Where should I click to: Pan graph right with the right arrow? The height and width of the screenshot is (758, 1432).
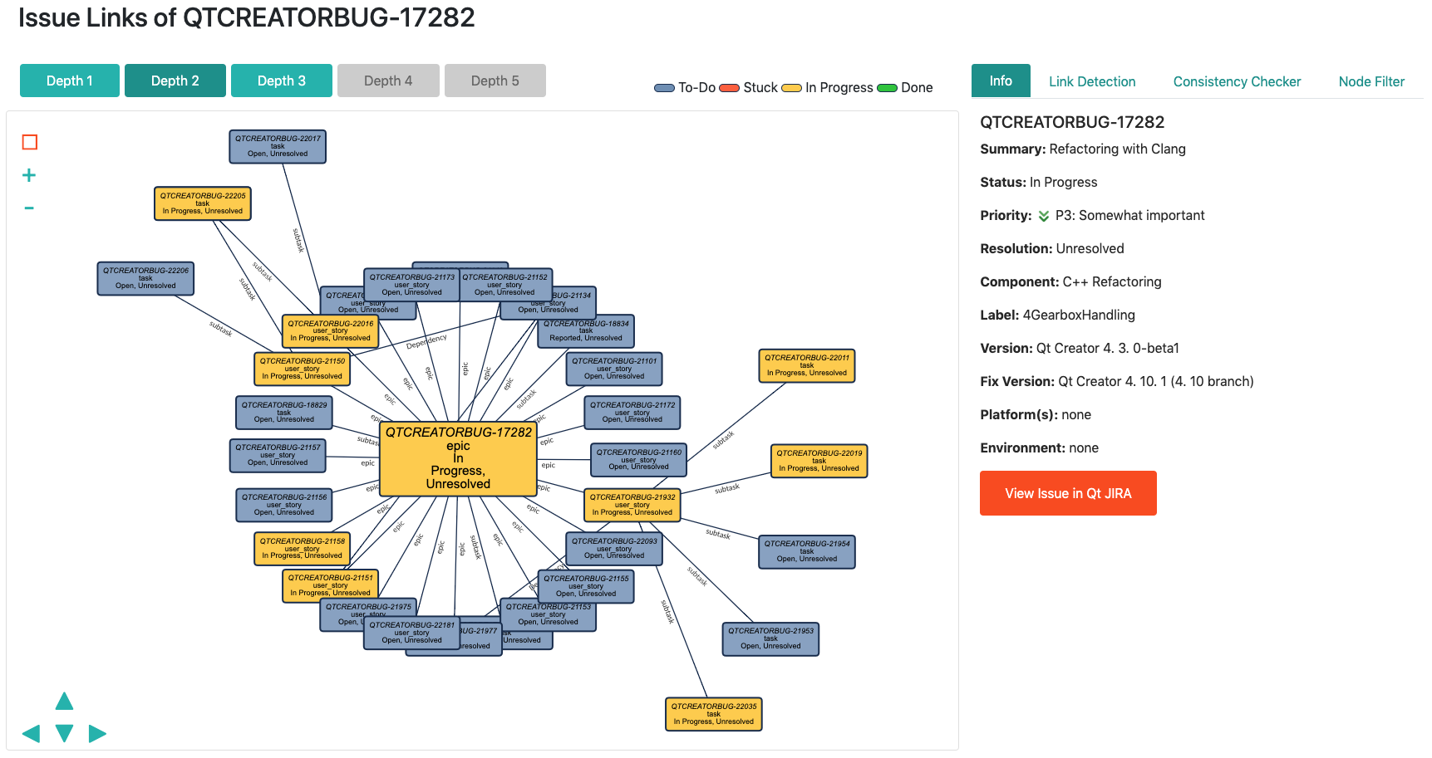tap(97, 733)
